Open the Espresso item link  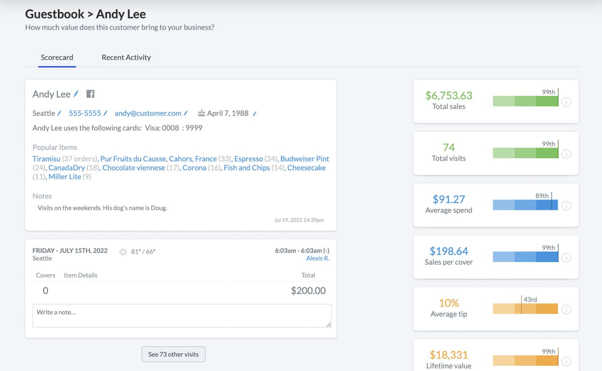(x=248, y=159)
